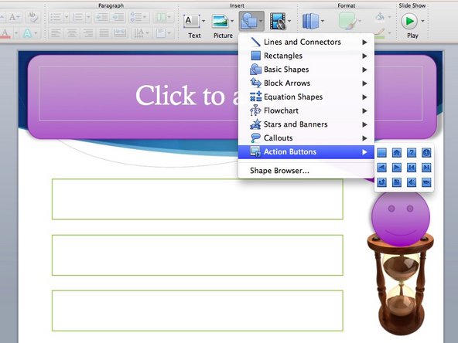Open the Insert Media dropdown arrow
Image resolution: width=458 pixels, height=343 pixels.
[x=289, y=21]
